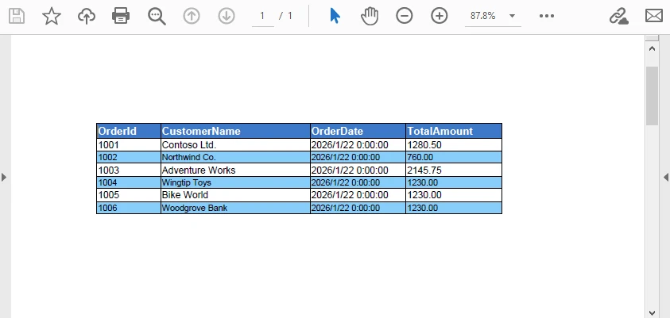Click the Adventure Works customer cell
670x318 pixels.
tap(235, 170)
